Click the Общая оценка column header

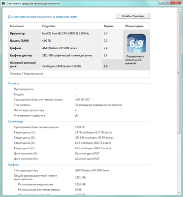[x=134, y=26]
